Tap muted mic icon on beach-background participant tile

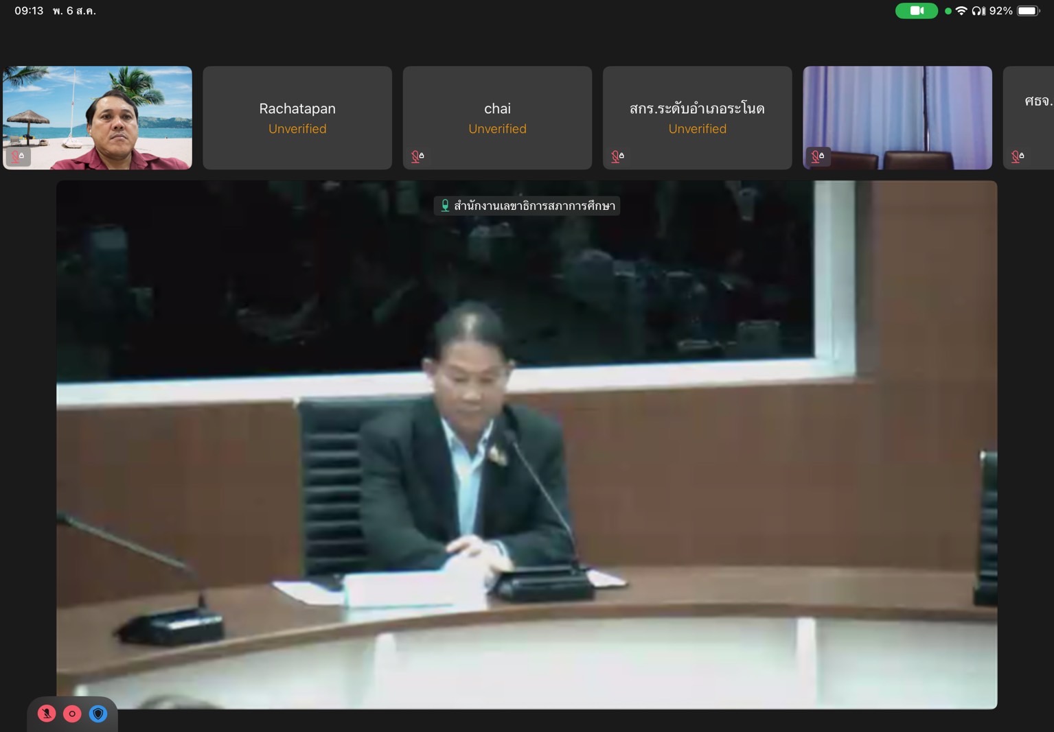click(x=18, y=156)
